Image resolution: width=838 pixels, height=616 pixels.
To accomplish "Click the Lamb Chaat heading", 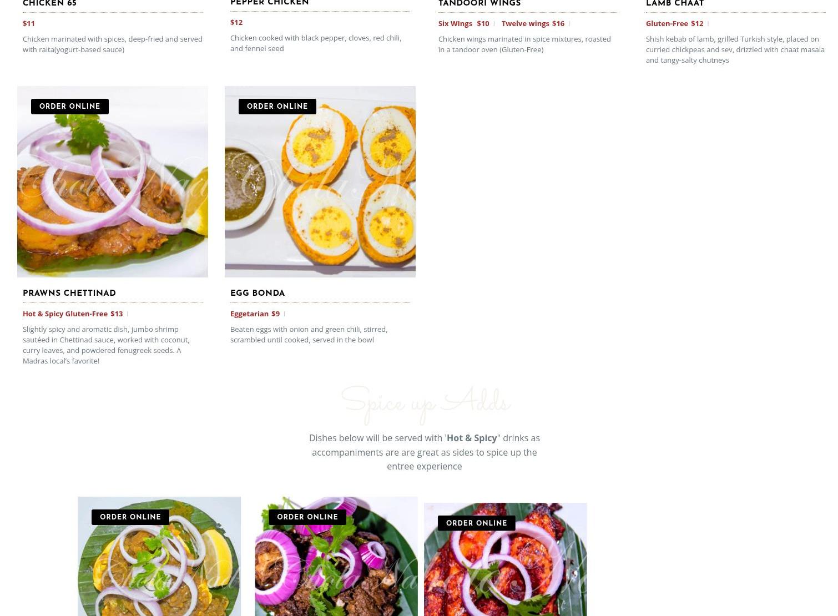I will 675,3.
